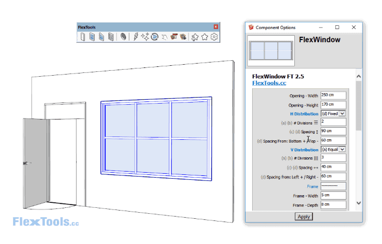Click the Opening - Width input field

point(333,96)
